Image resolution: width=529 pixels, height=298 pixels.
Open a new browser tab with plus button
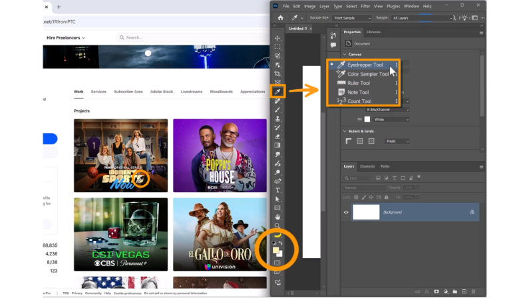(x=59, y=7)
